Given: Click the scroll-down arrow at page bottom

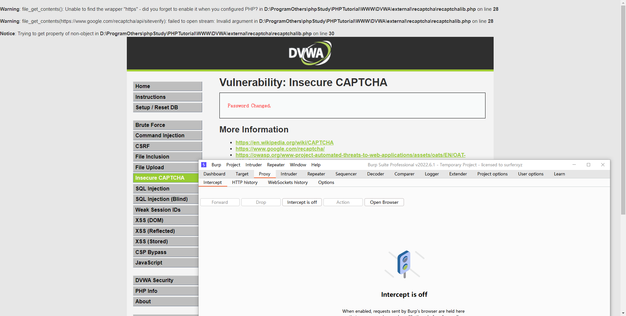Looking at the screenshot, I should pos(623,313).
